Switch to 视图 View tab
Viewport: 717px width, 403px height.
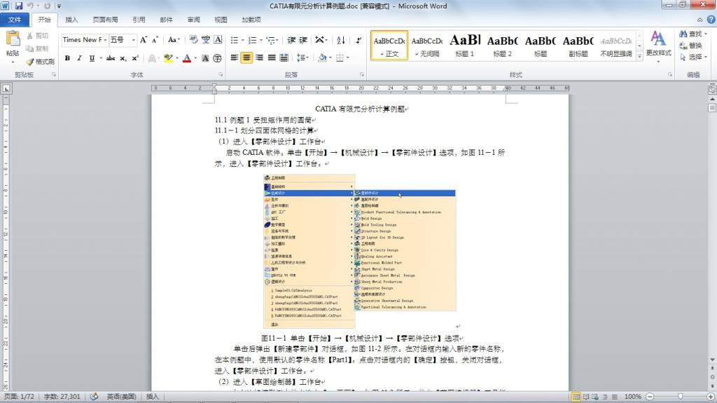coord(221,20)
